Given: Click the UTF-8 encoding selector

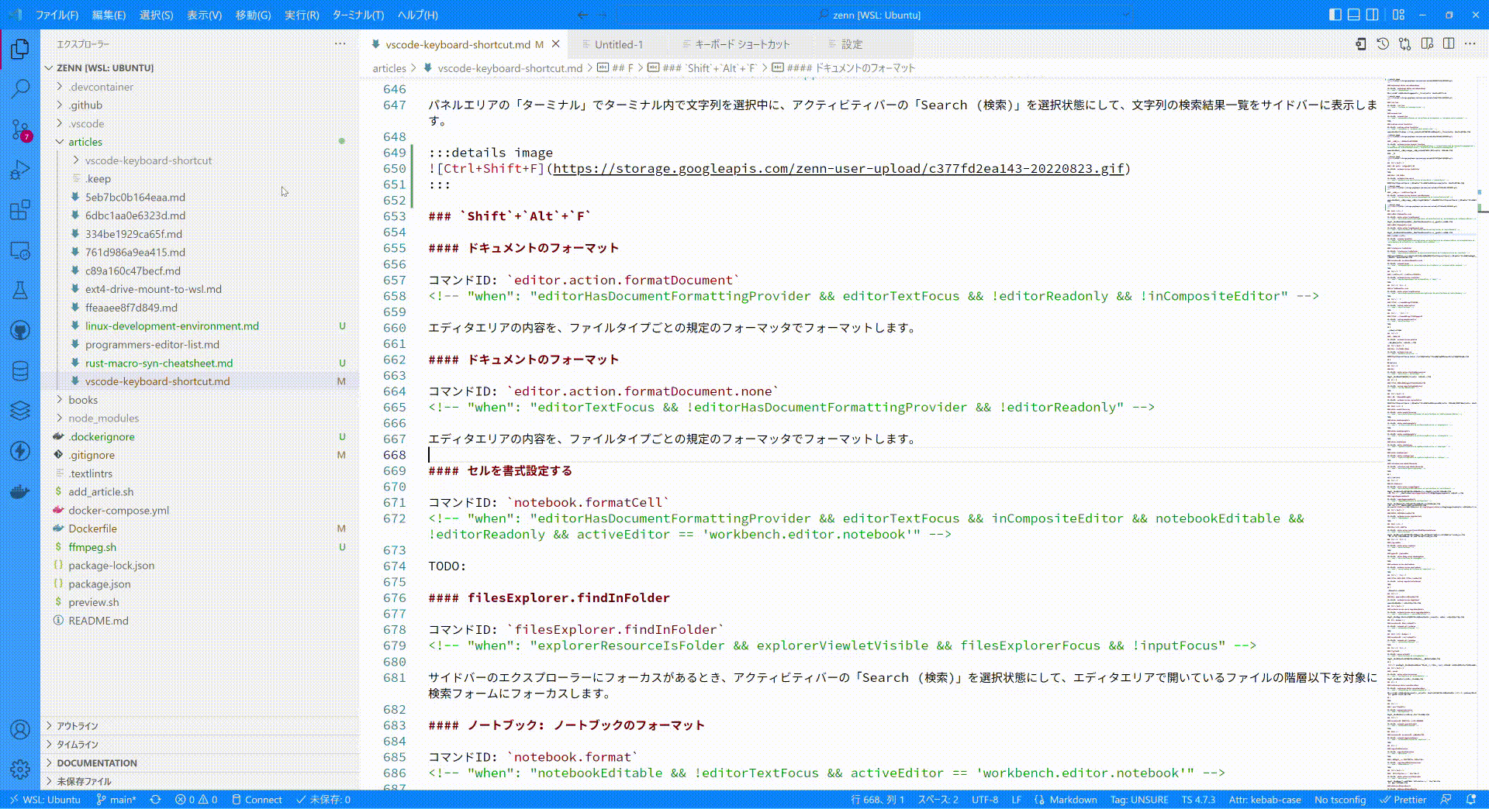Looking at the screenshot, I should click(985, 800).
